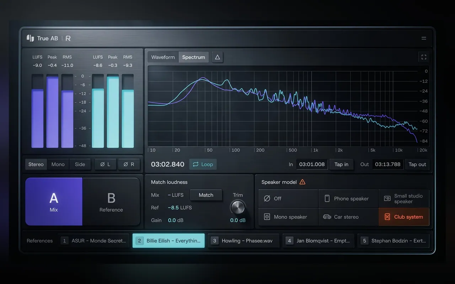
Task: Switch to the Spectrum tab
Action: (x=194, y=57)
